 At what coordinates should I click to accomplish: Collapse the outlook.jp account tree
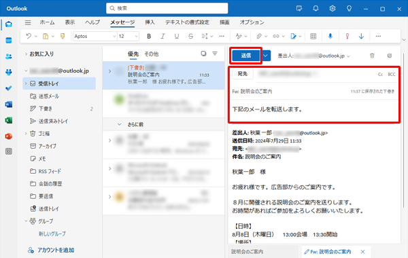(26, 71)
